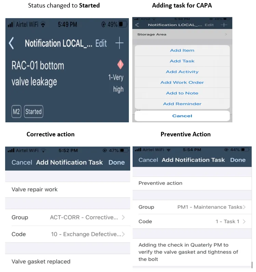The width and height of the screenshot is (256, 272).
Task: Tap the small back arrow above Storage Area
Action: pos(137,25)
